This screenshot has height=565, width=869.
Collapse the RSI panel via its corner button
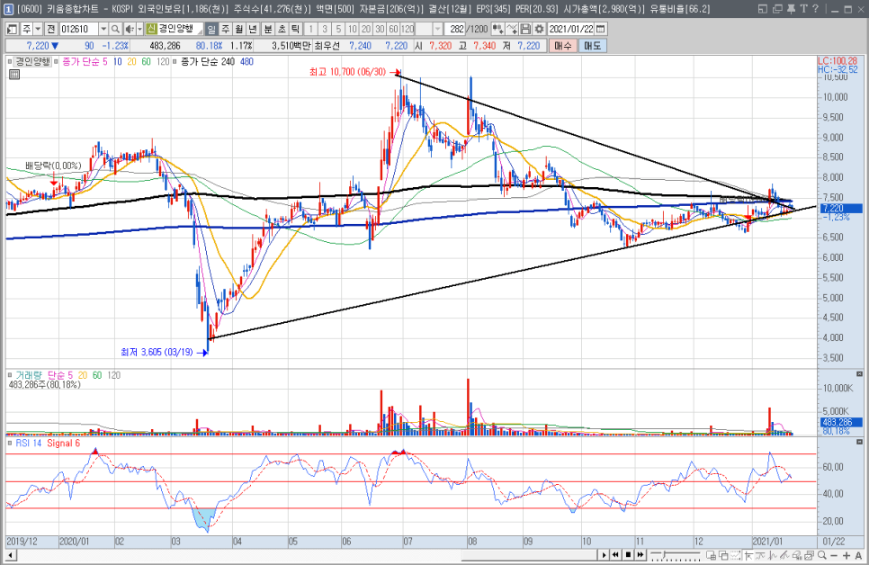(860, 442)
